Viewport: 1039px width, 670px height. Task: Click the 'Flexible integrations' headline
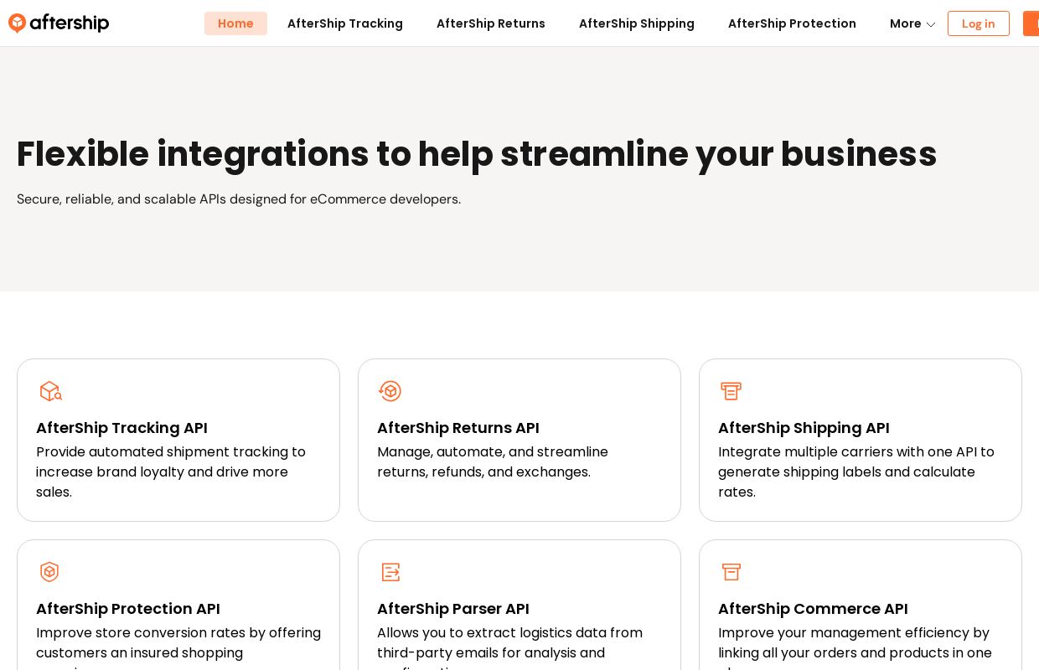477,154
